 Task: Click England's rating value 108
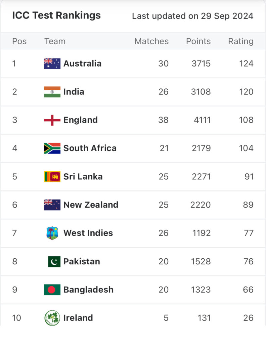point(246,120)
